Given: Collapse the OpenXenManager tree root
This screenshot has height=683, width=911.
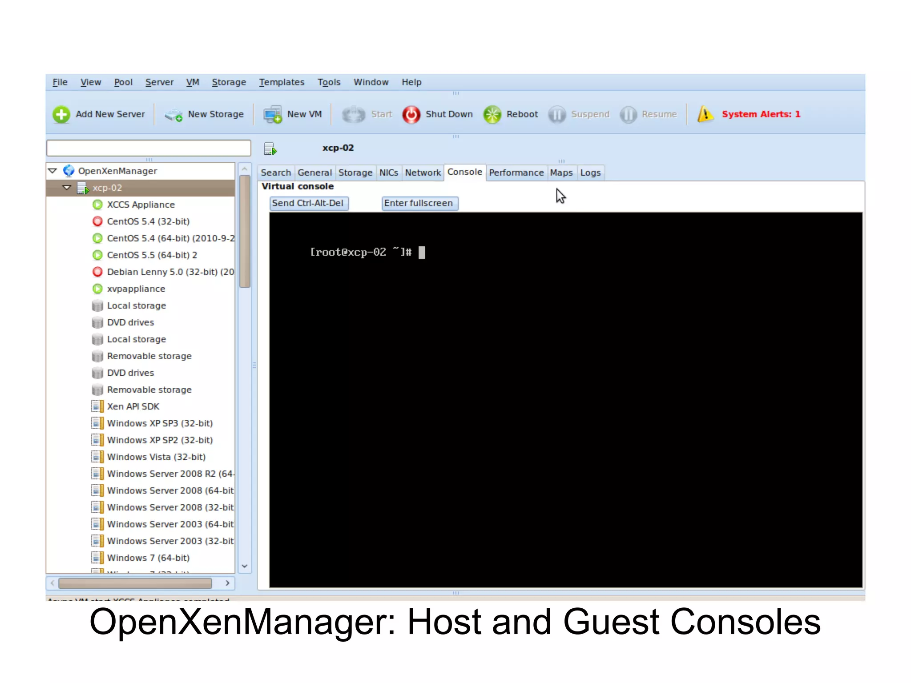Looking at the screenshot, I should (x=52, y=171).
